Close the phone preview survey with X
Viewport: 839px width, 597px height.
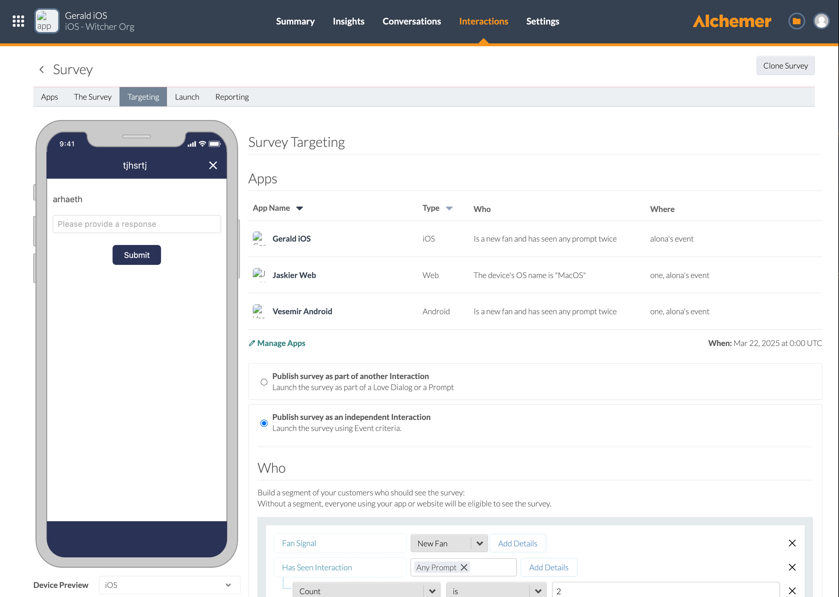tap(213, 166)
